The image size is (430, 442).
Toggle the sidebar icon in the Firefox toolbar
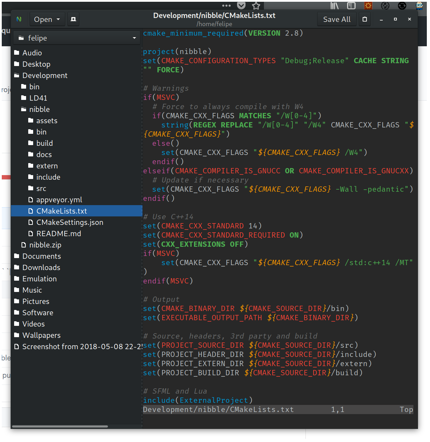351,5
